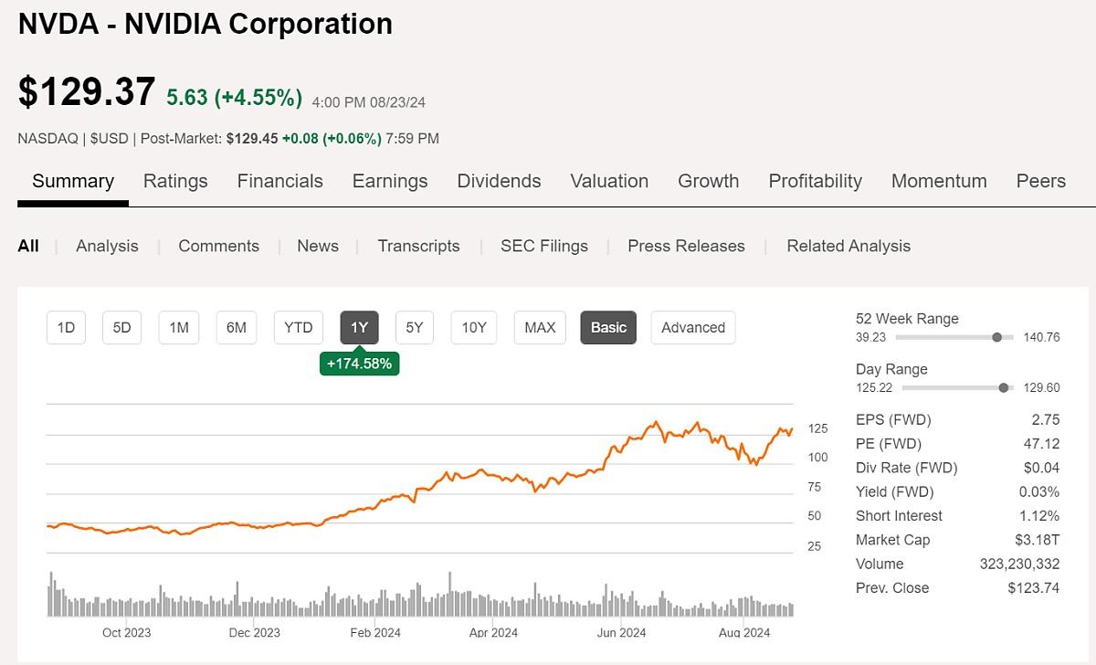View the Profitability tab

click(x=815, y=181)
